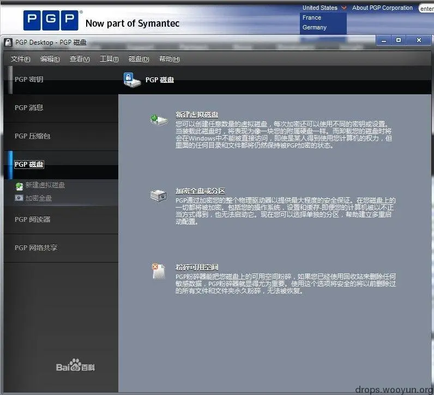The width and height of the screenshot is (434, 395).
Task: Choose France in the country list
Action: pyautogui.click(x=312, y=17)
